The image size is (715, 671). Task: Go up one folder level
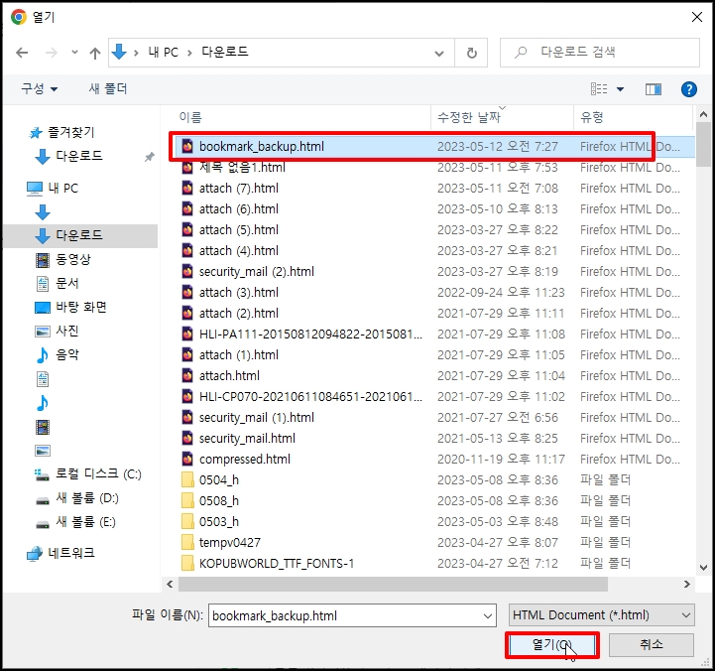(95, 53)
